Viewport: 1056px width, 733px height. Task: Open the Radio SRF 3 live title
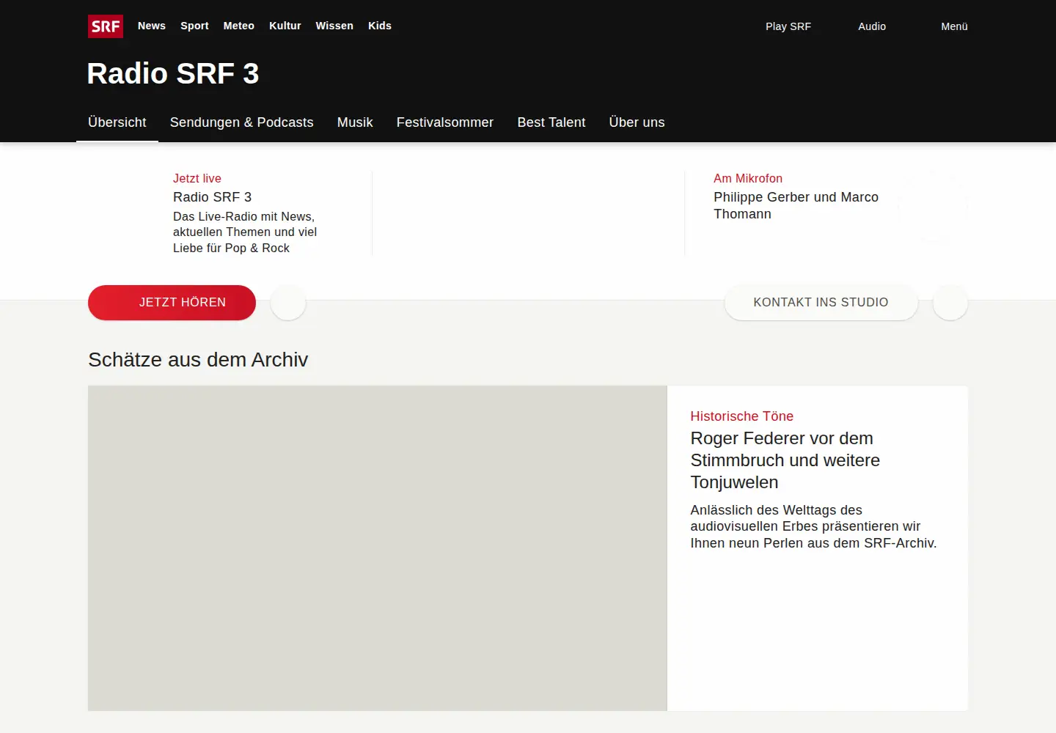tap(212, 197)
